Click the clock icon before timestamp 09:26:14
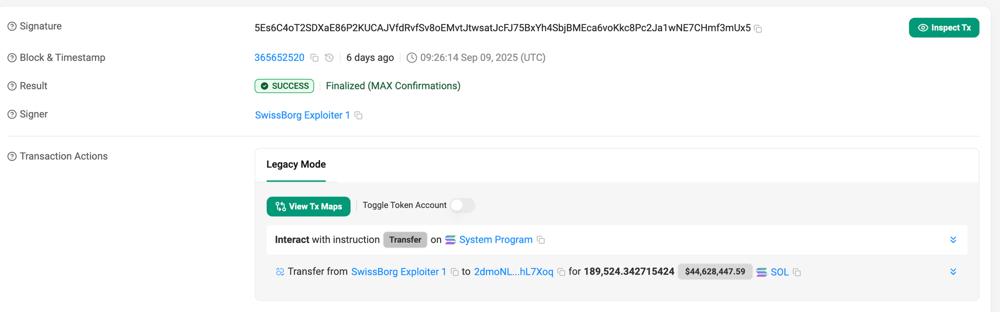The width and height of the screenshot is (1000, 312). 411,58
